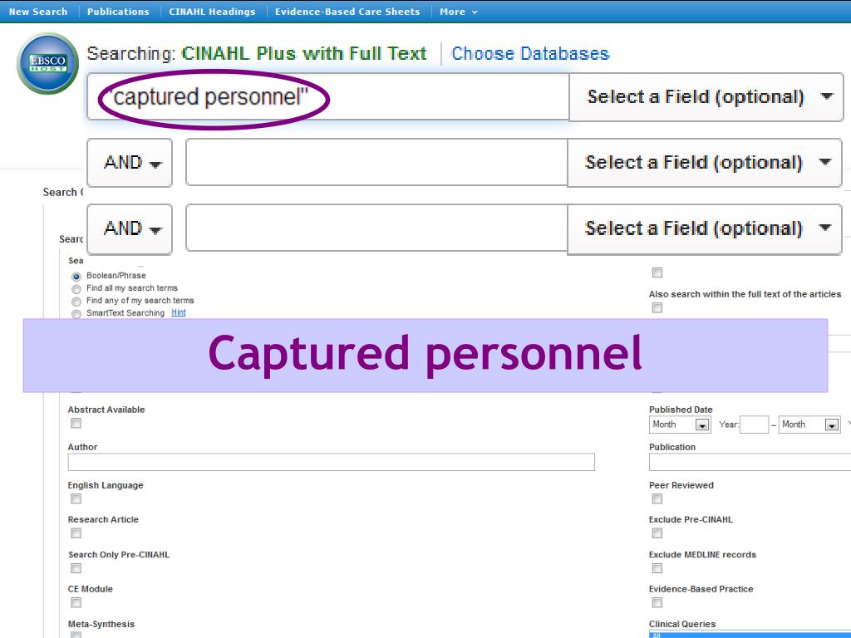Viewport: 851px width, 638px height.
Task: Tick Search Only Pre-CINAHL checkbox
Action: coord(76,568)
